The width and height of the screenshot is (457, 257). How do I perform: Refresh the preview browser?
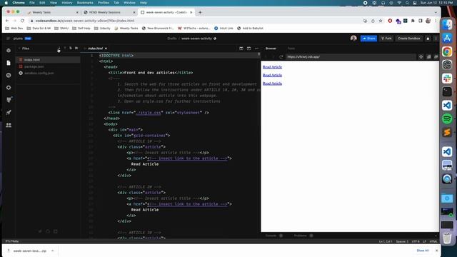pos(281,57)
